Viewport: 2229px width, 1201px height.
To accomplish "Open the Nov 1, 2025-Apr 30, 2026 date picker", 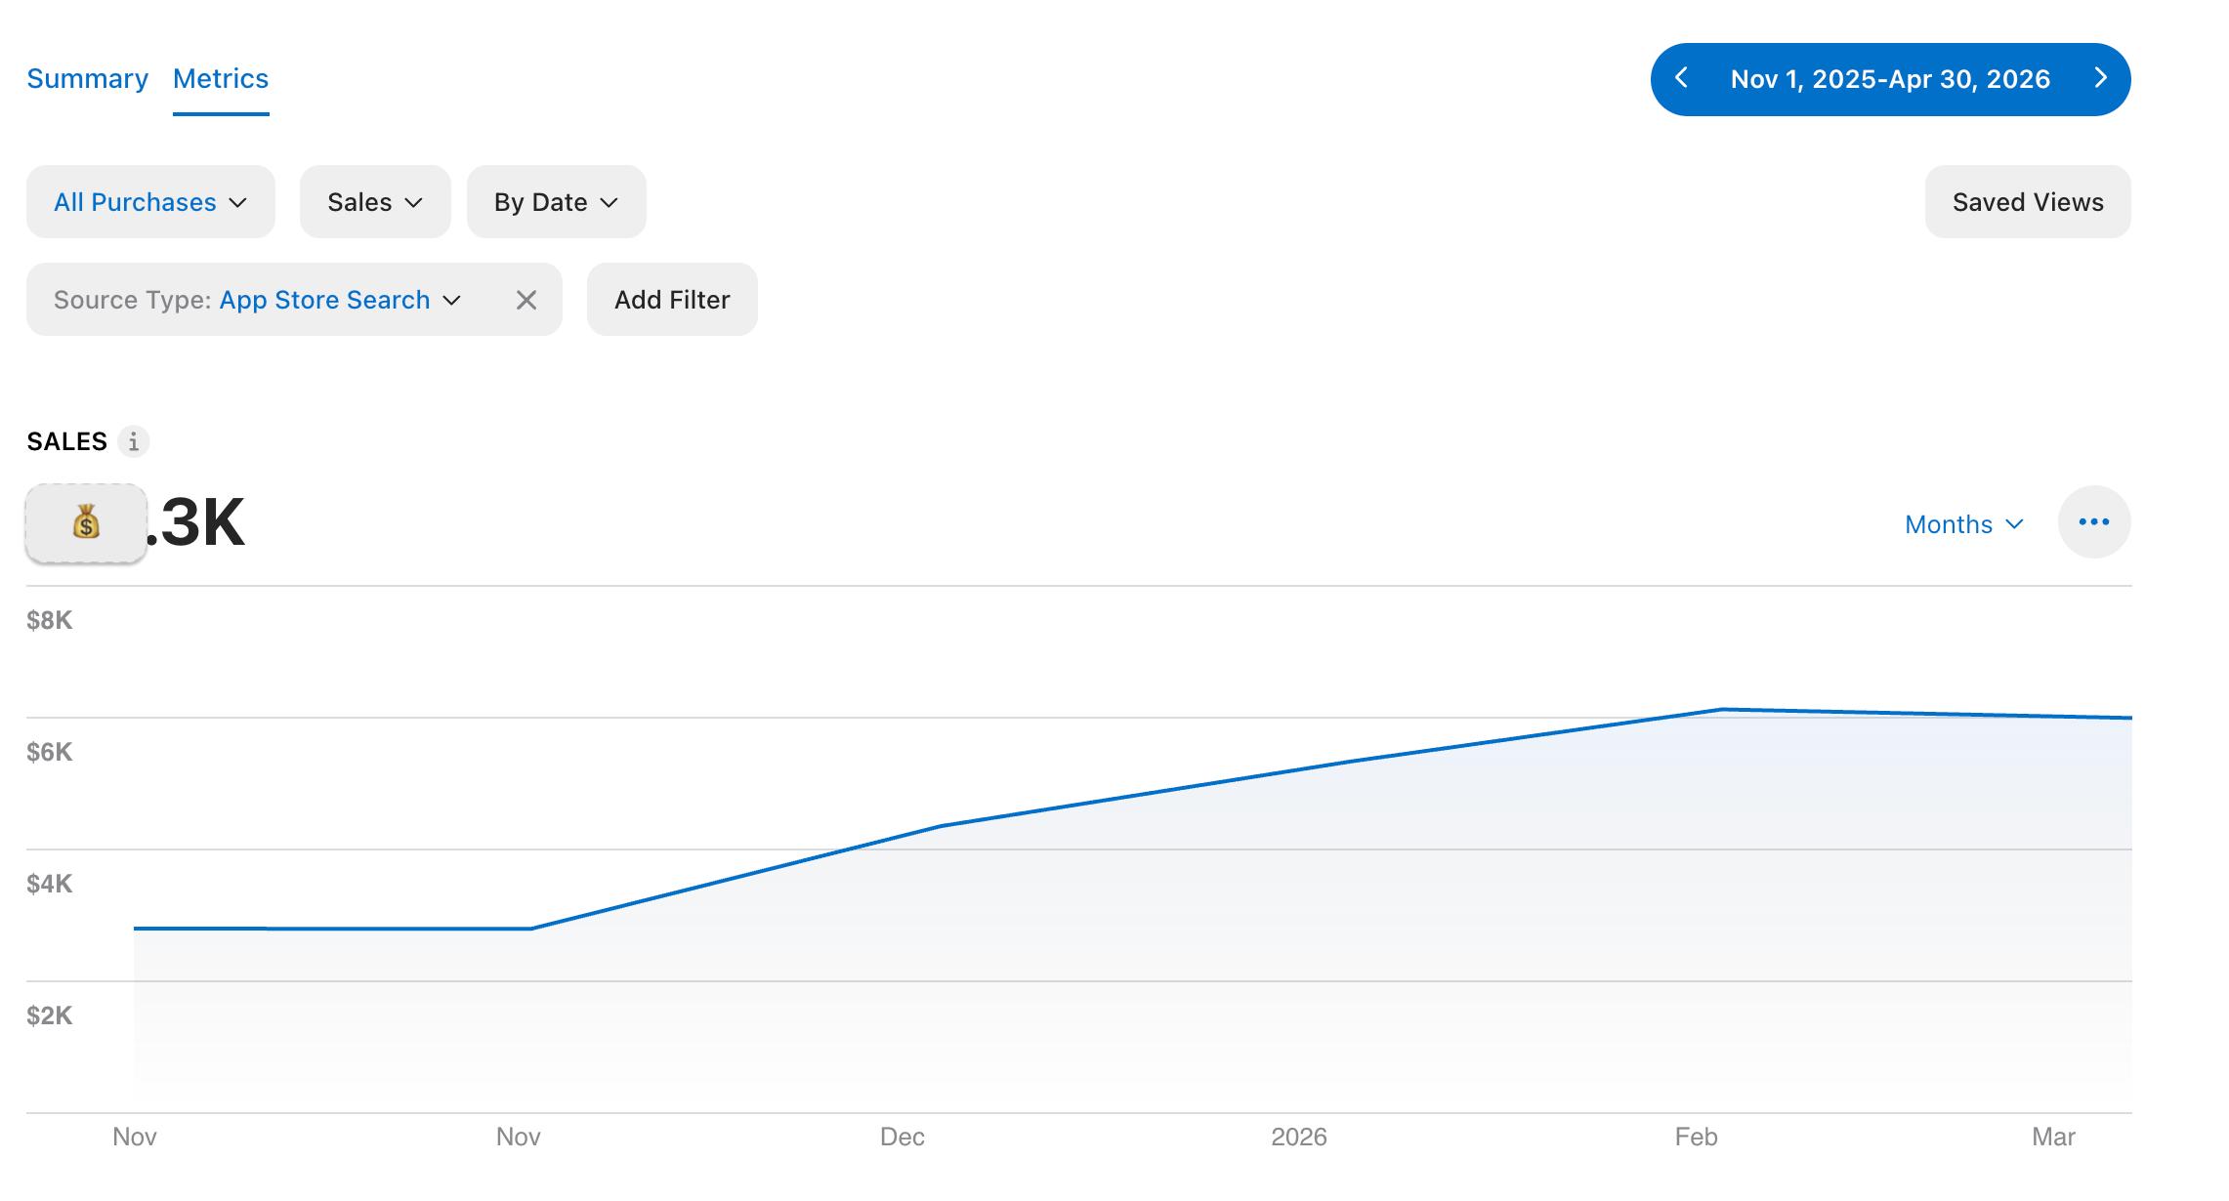I will coord(1890,79).
